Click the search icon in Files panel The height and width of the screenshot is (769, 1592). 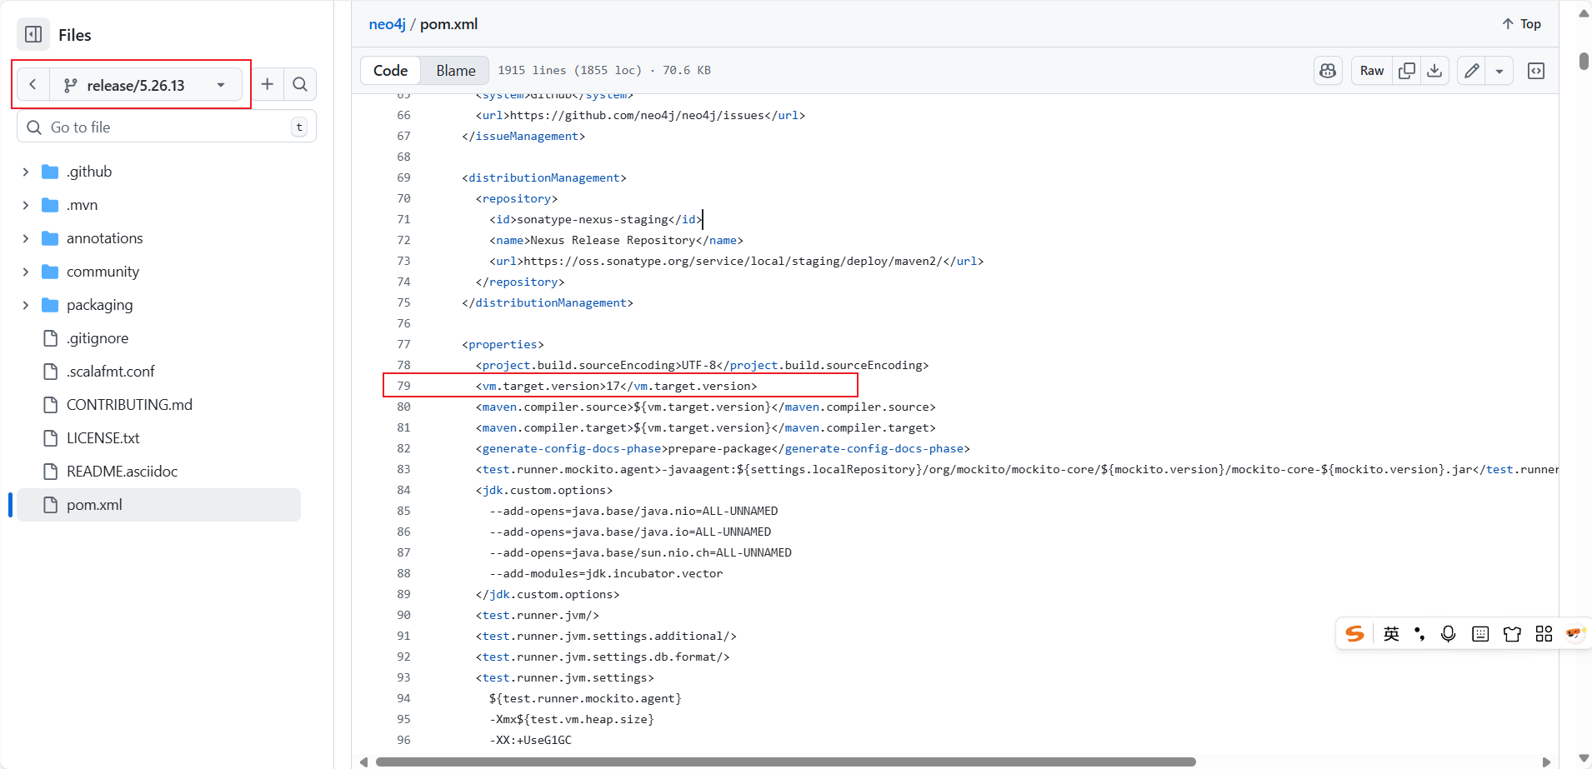300,84
